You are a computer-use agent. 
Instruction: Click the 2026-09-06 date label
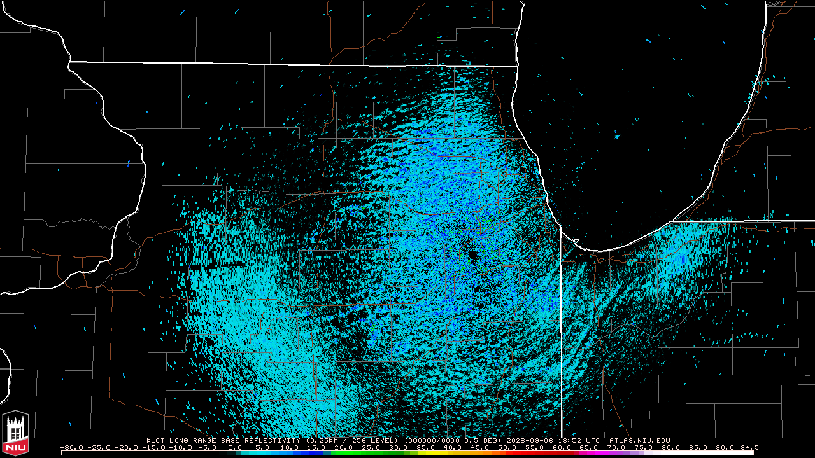pyautogui.click(x=530, y=440)
